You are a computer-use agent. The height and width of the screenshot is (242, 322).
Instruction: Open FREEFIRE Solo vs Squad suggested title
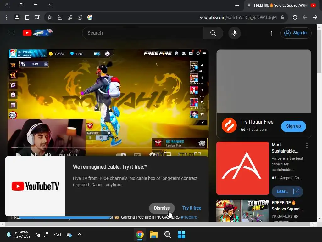click(287, 206)
